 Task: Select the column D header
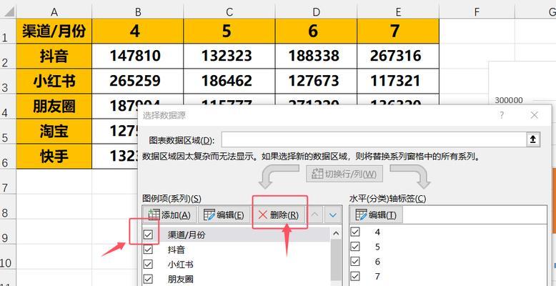(316, 12)
